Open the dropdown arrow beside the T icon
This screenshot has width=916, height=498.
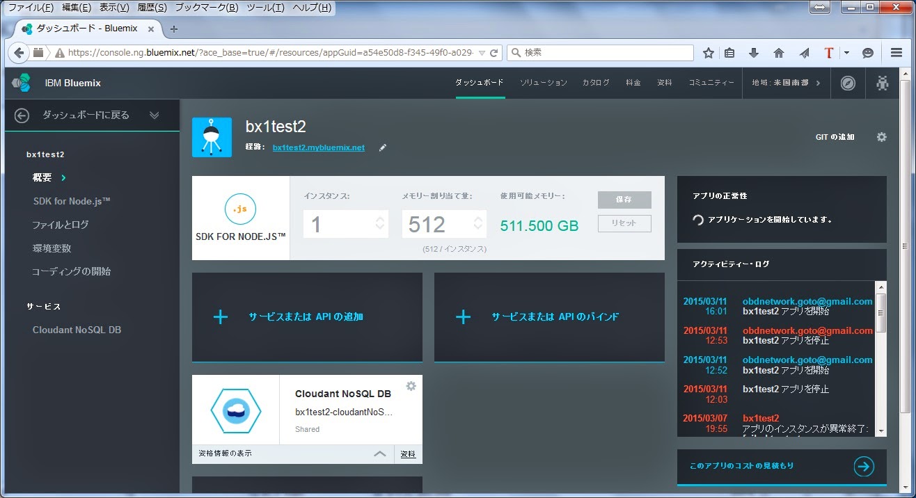(846, 53)
